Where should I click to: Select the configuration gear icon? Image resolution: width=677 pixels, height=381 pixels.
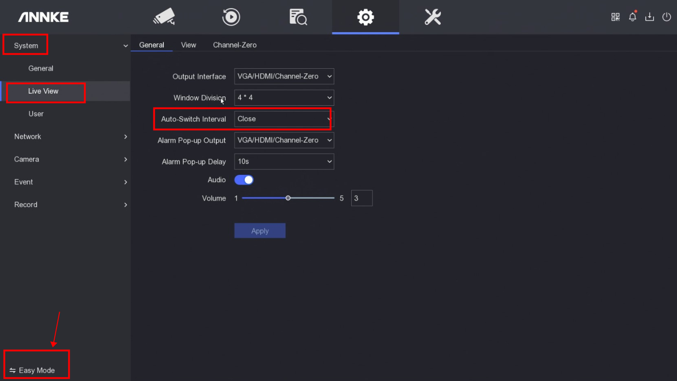[x=366, y=17]
